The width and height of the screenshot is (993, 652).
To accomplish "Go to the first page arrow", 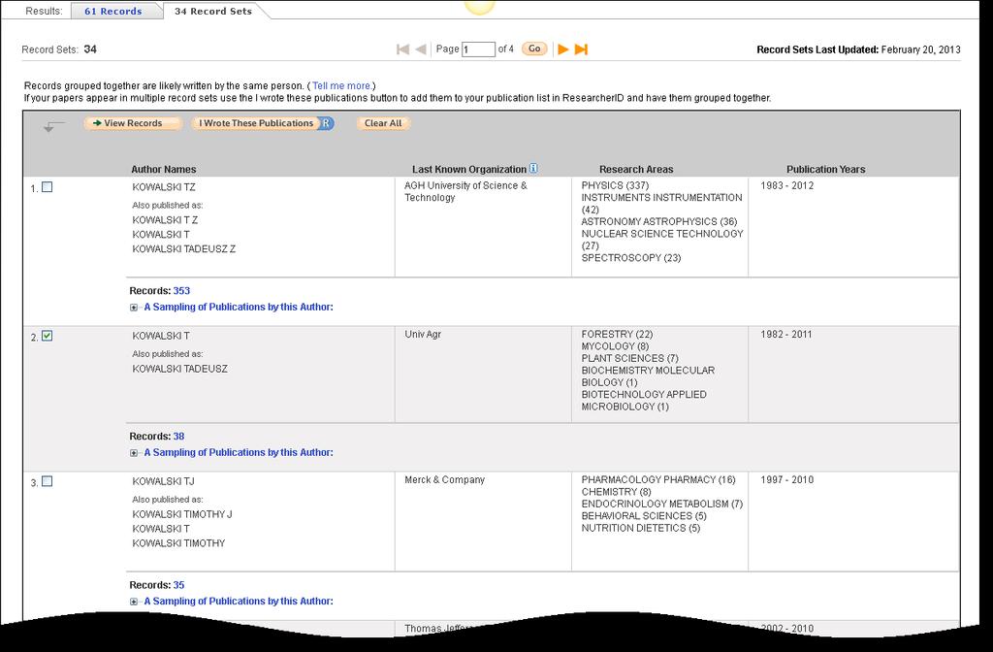I will [x=402, y=49].
